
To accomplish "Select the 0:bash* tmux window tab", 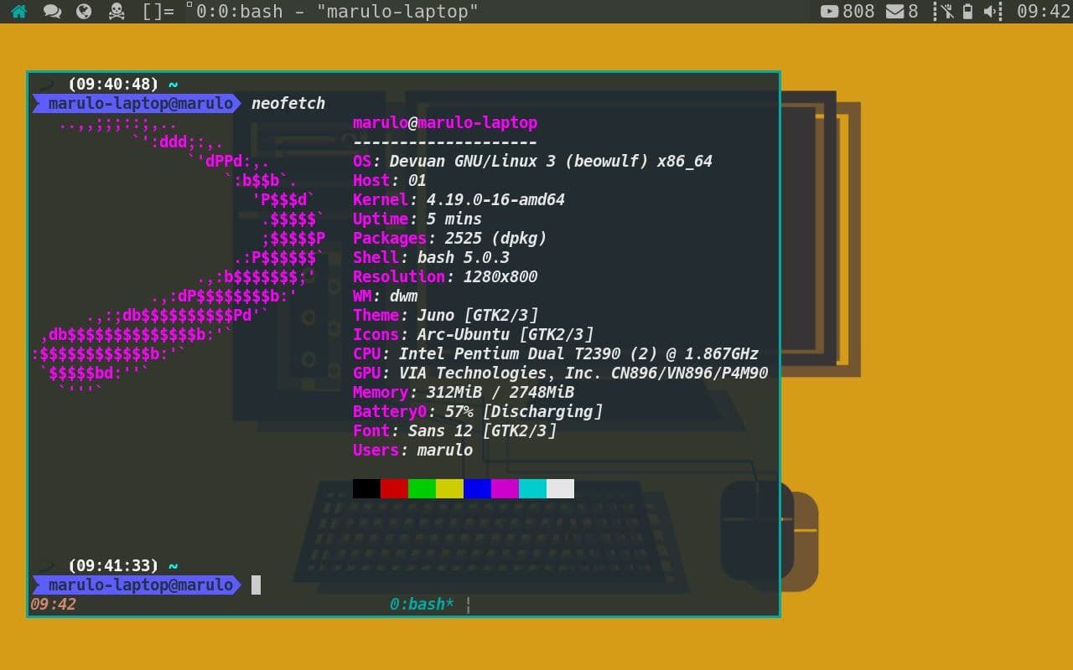I will pos(422,604).
